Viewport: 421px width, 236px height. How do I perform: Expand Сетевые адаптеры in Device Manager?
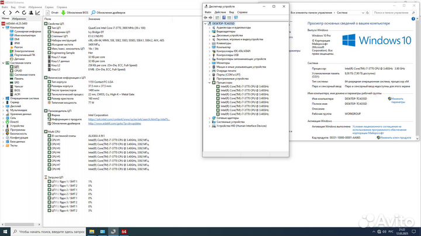click(209, 118)
